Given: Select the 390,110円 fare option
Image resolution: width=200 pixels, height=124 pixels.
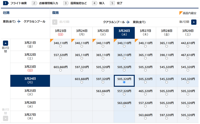Looking at the screenshot, I should coord(167,58).
